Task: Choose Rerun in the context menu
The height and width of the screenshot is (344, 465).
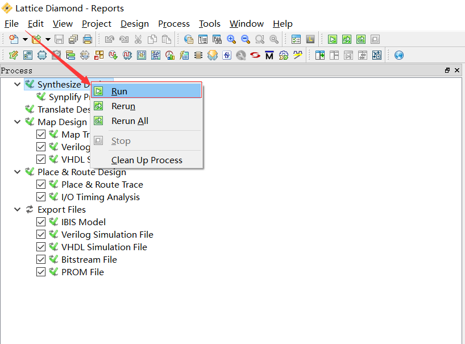Action: pos(147,106)
